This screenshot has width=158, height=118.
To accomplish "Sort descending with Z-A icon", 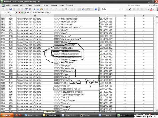I will pyautogui.click(x=75, y=9).
